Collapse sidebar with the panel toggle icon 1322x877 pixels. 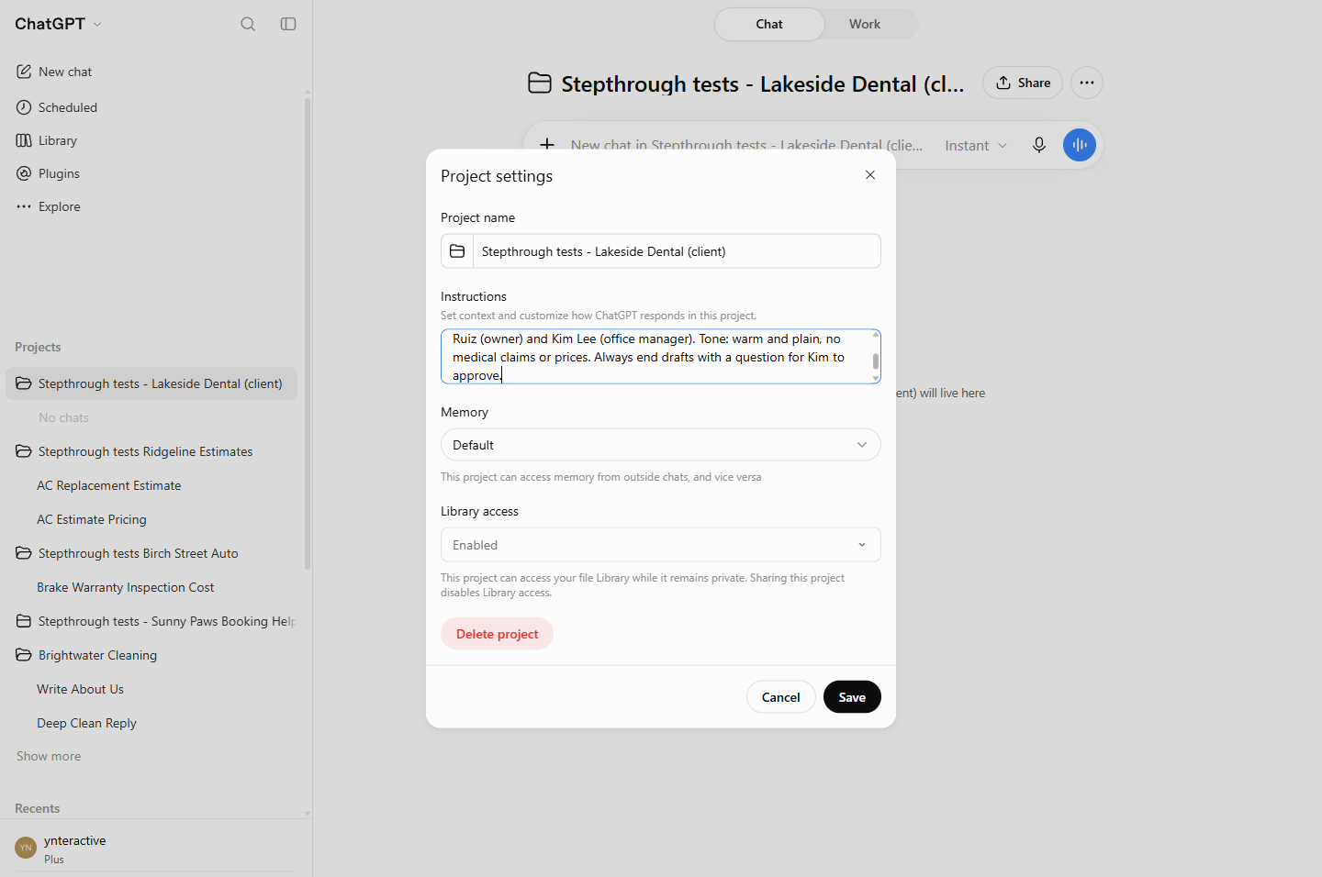coord(288,24)
